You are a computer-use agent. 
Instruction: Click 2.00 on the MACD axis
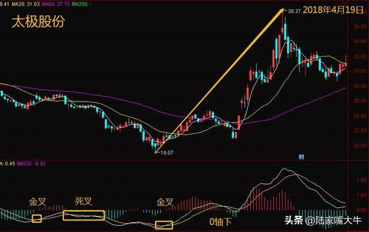coord(362,180)
